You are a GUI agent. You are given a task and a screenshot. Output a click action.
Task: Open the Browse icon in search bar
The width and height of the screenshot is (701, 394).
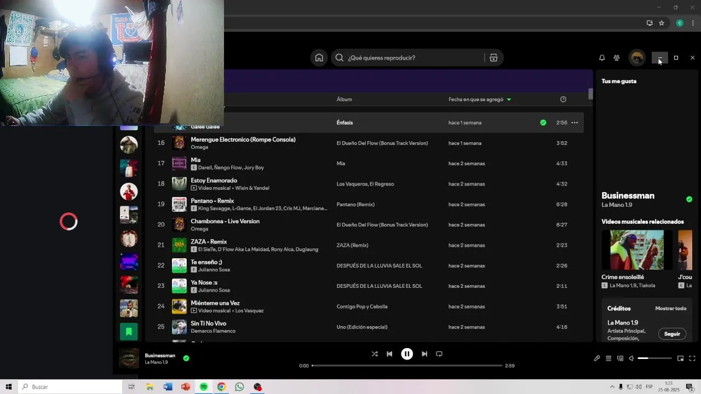pos(493,57)
